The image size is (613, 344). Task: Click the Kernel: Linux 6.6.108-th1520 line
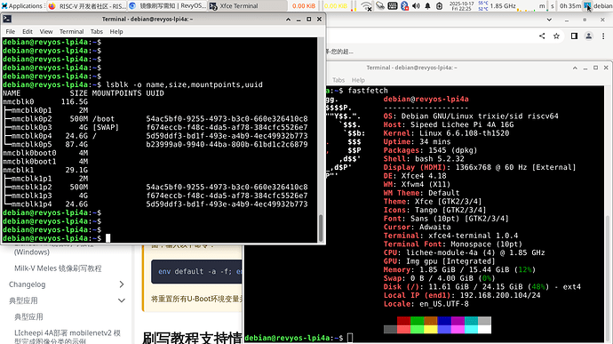[446, 133]
